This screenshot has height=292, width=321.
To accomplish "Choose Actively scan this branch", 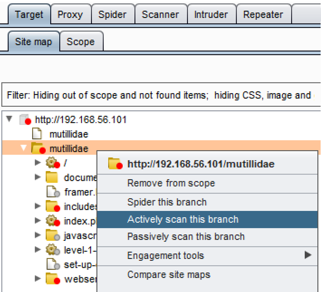I will pyautogui.click(x=183, y=219).
